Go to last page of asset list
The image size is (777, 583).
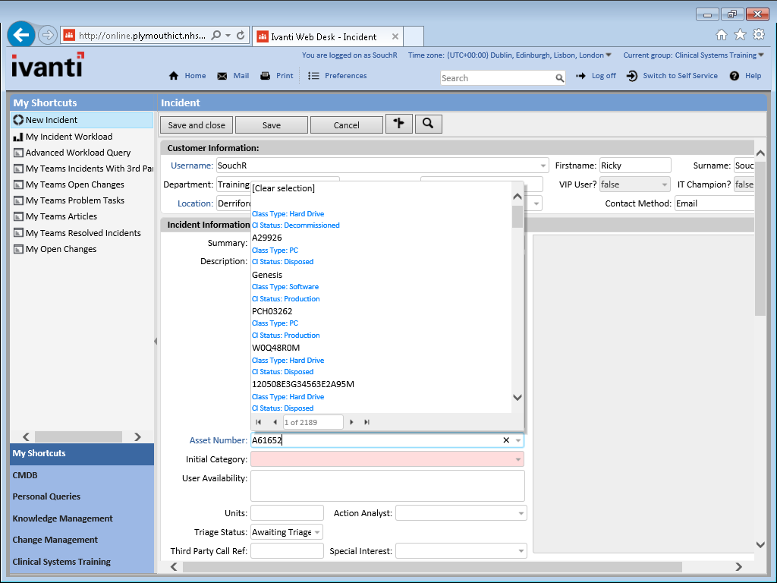(366, 422)
